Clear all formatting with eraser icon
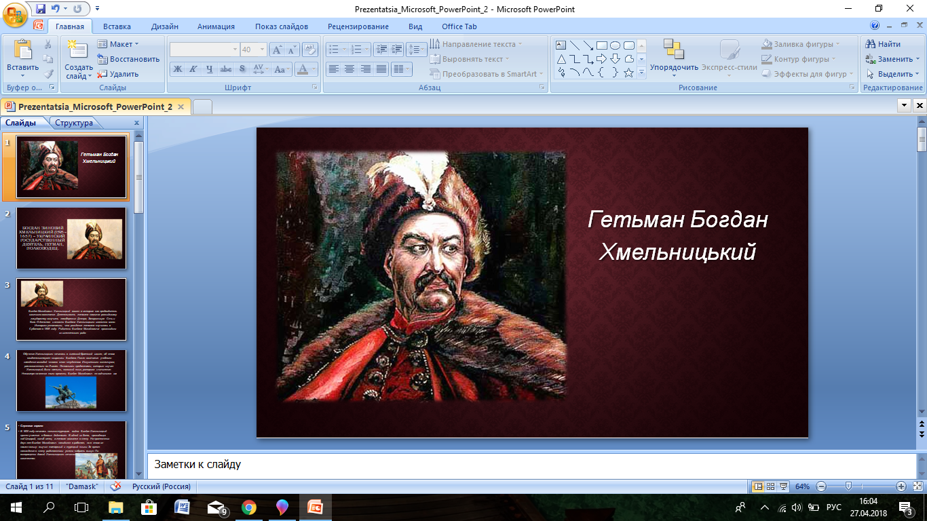 click(x=310, y=50)
